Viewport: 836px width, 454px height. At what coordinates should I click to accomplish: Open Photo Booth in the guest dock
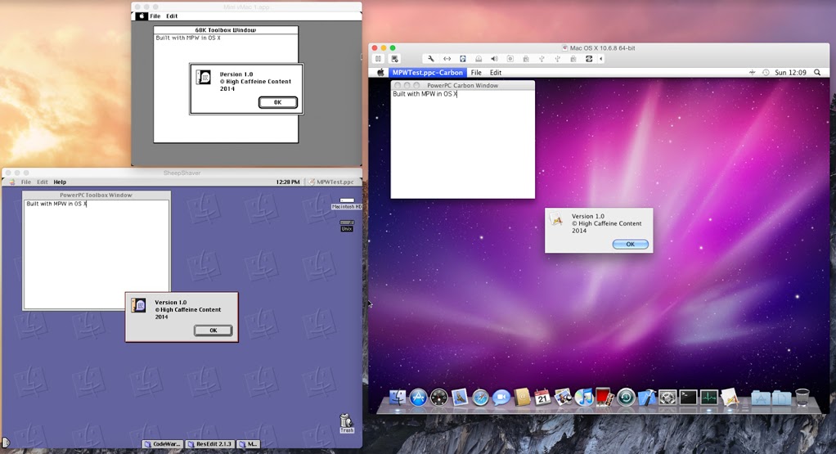(604, 397)
